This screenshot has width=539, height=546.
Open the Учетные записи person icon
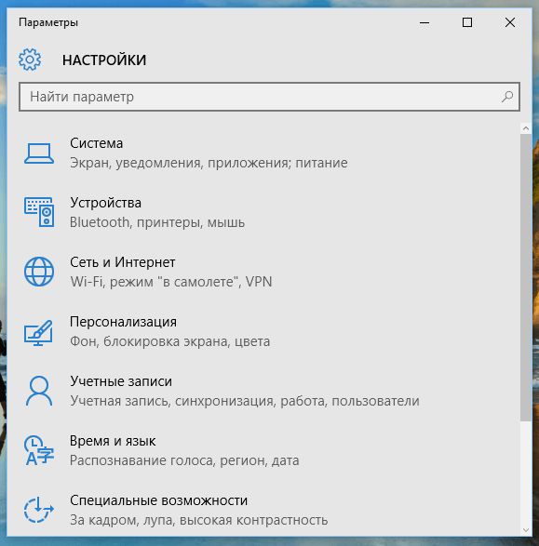click(39, 391)
